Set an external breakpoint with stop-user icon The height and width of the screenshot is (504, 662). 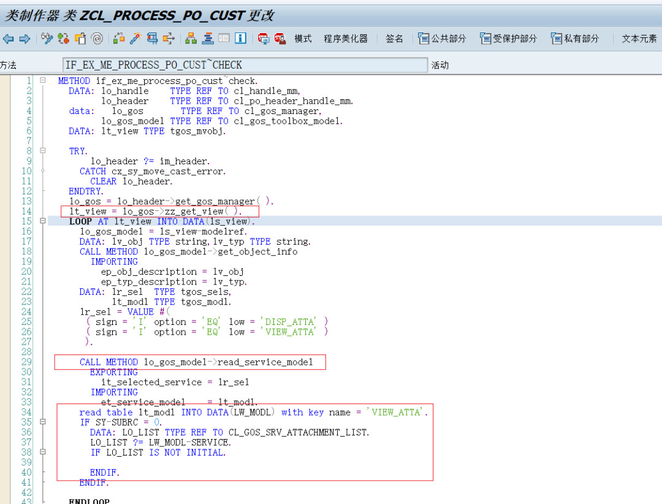pos(280,39)
